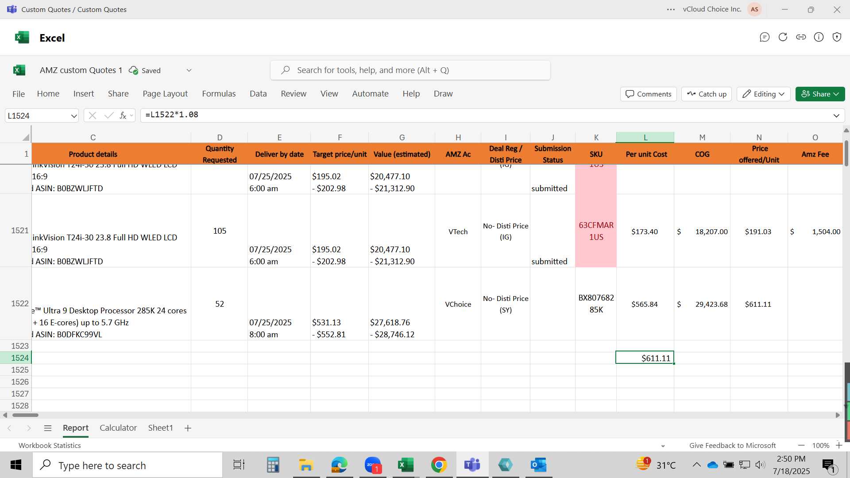Screen dimensions: 850x478
Task: Click the shield security icon
Action: point(837,37)
